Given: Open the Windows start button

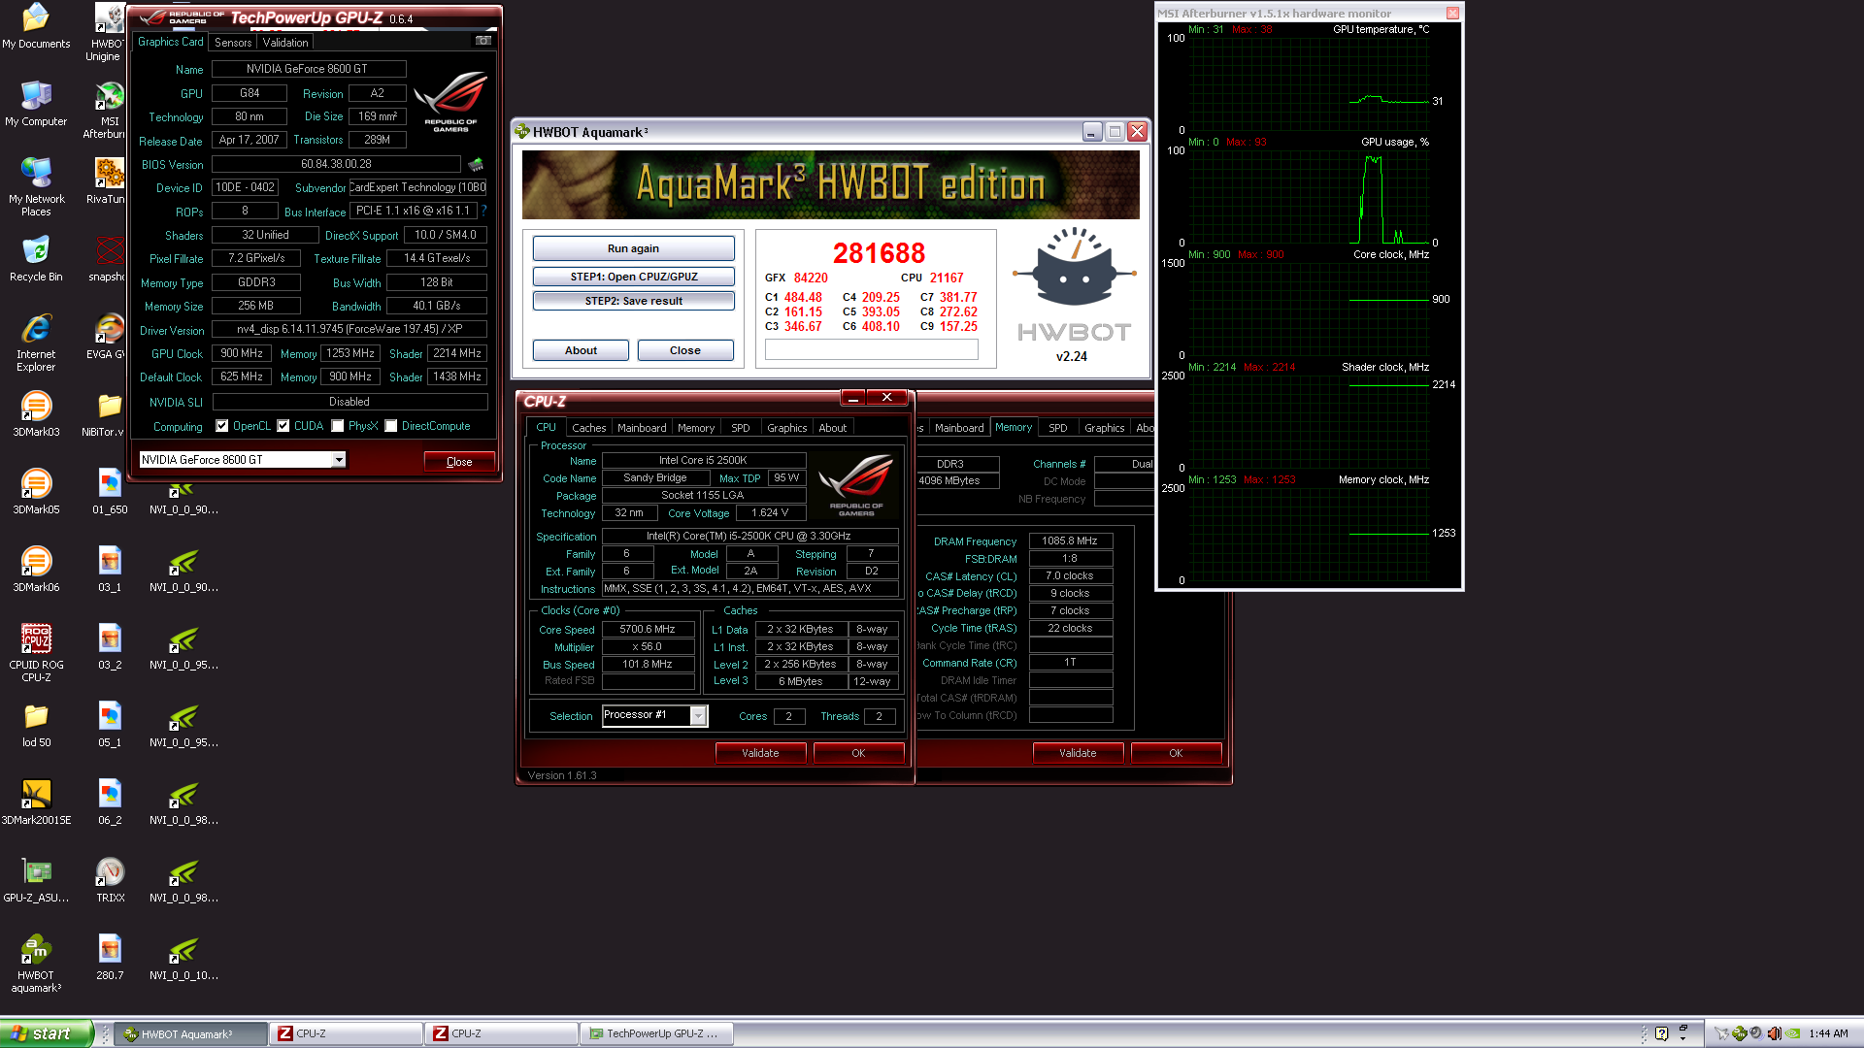Looking at the screenshot, I should click(x=47, y=1033).
